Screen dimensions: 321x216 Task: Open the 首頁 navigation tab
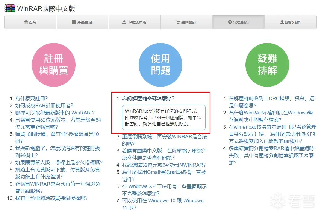click(30, 22)
